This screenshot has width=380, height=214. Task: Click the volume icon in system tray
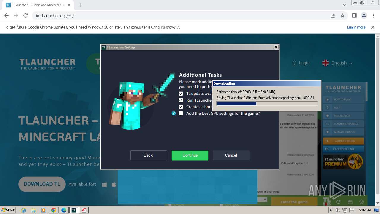point(338,210)
